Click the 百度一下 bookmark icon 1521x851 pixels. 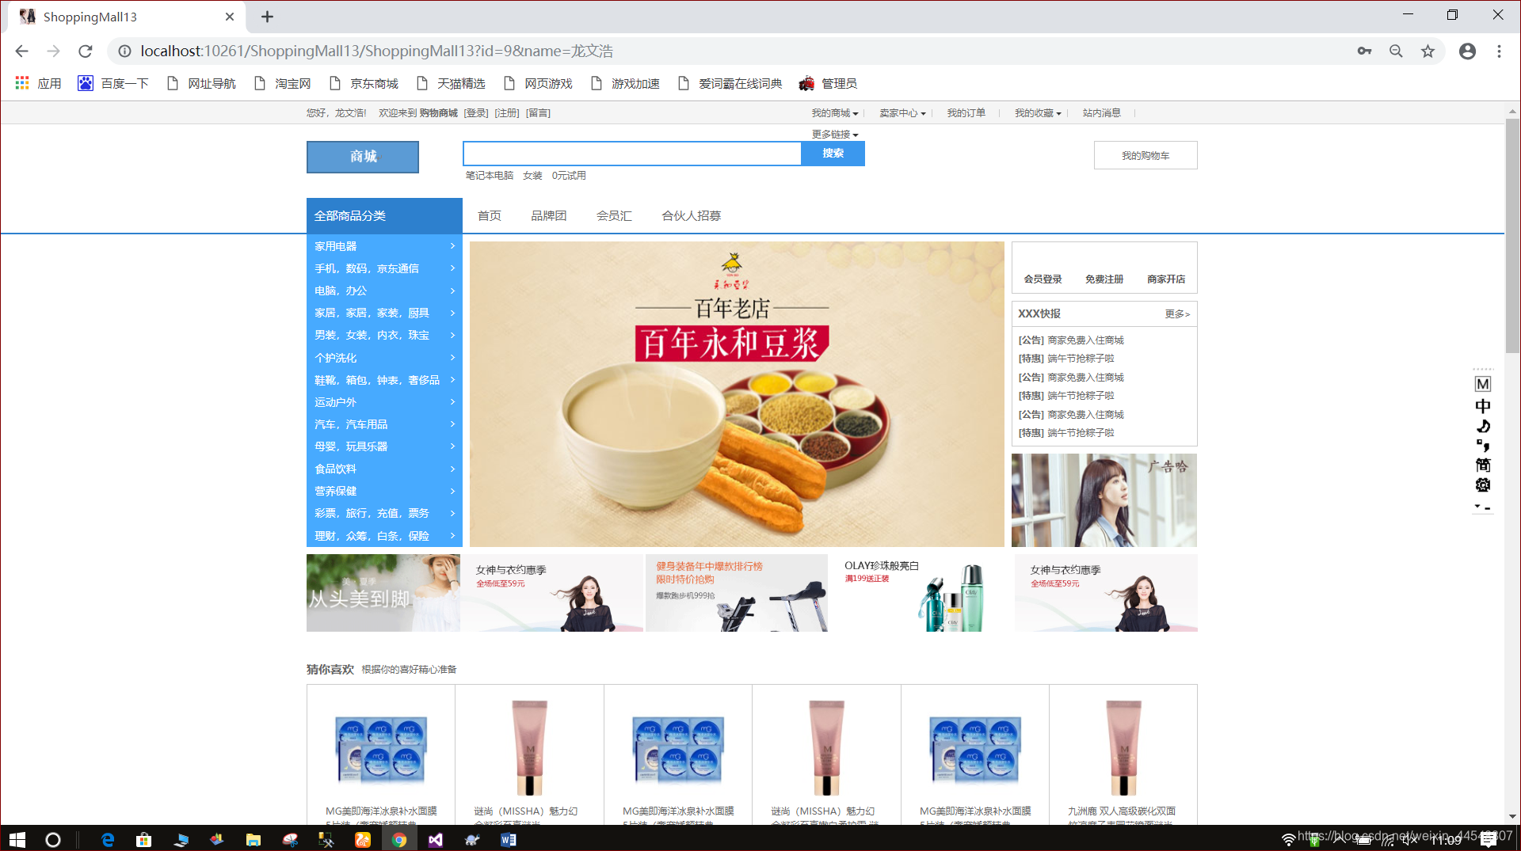85,82
